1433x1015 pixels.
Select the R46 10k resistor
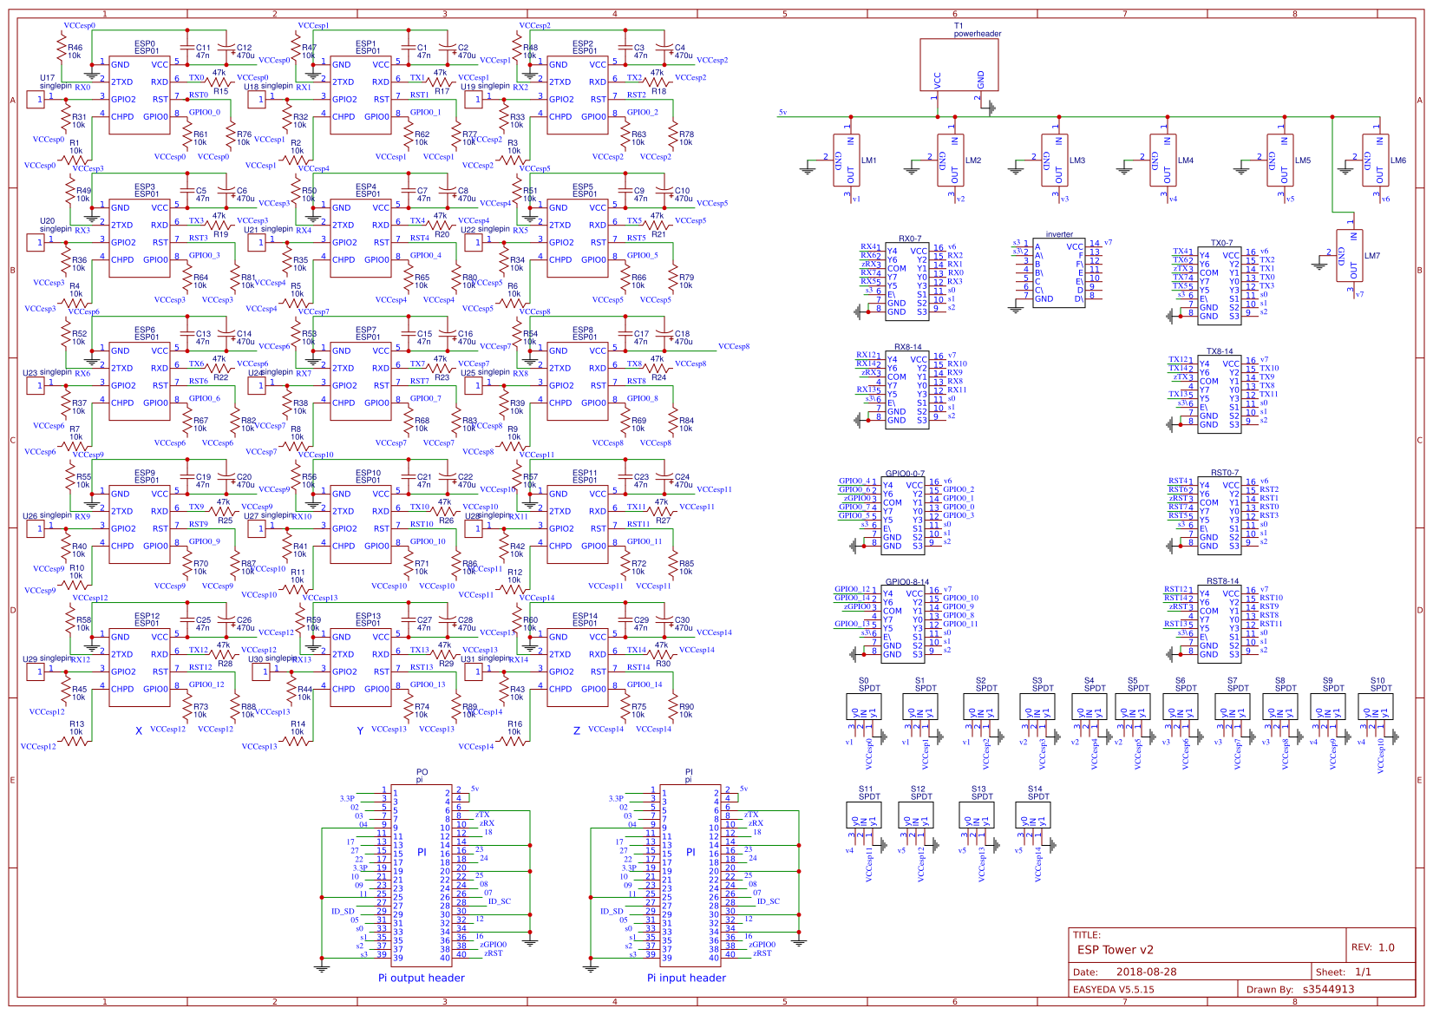coord(62,49)
